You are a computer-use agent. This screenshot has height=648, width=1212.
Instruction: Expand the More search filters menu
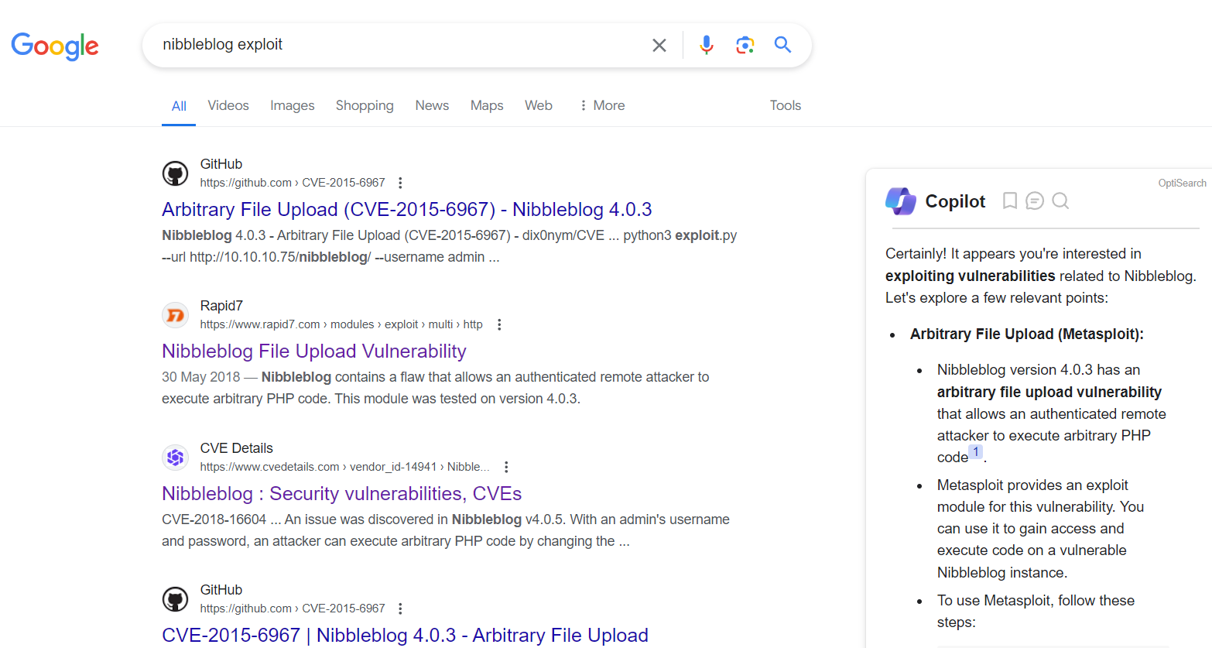pyautogui.click(x=601, y=105)
